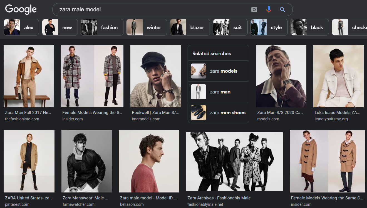Filter results by the 'fashion' chip

[x=102, y=27]
